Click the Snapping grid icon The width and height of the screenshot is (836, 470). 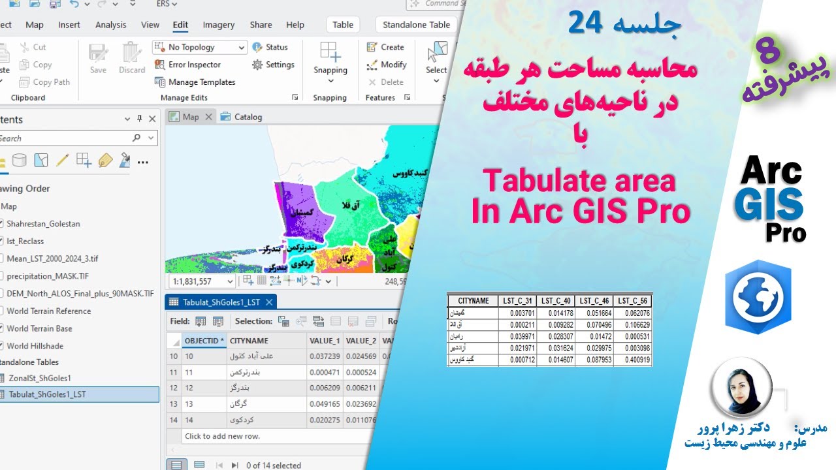(330, 53)
